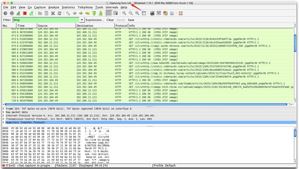Click the help lifebuoy icon
Viewport: 299px width, 169px height.
181,13
